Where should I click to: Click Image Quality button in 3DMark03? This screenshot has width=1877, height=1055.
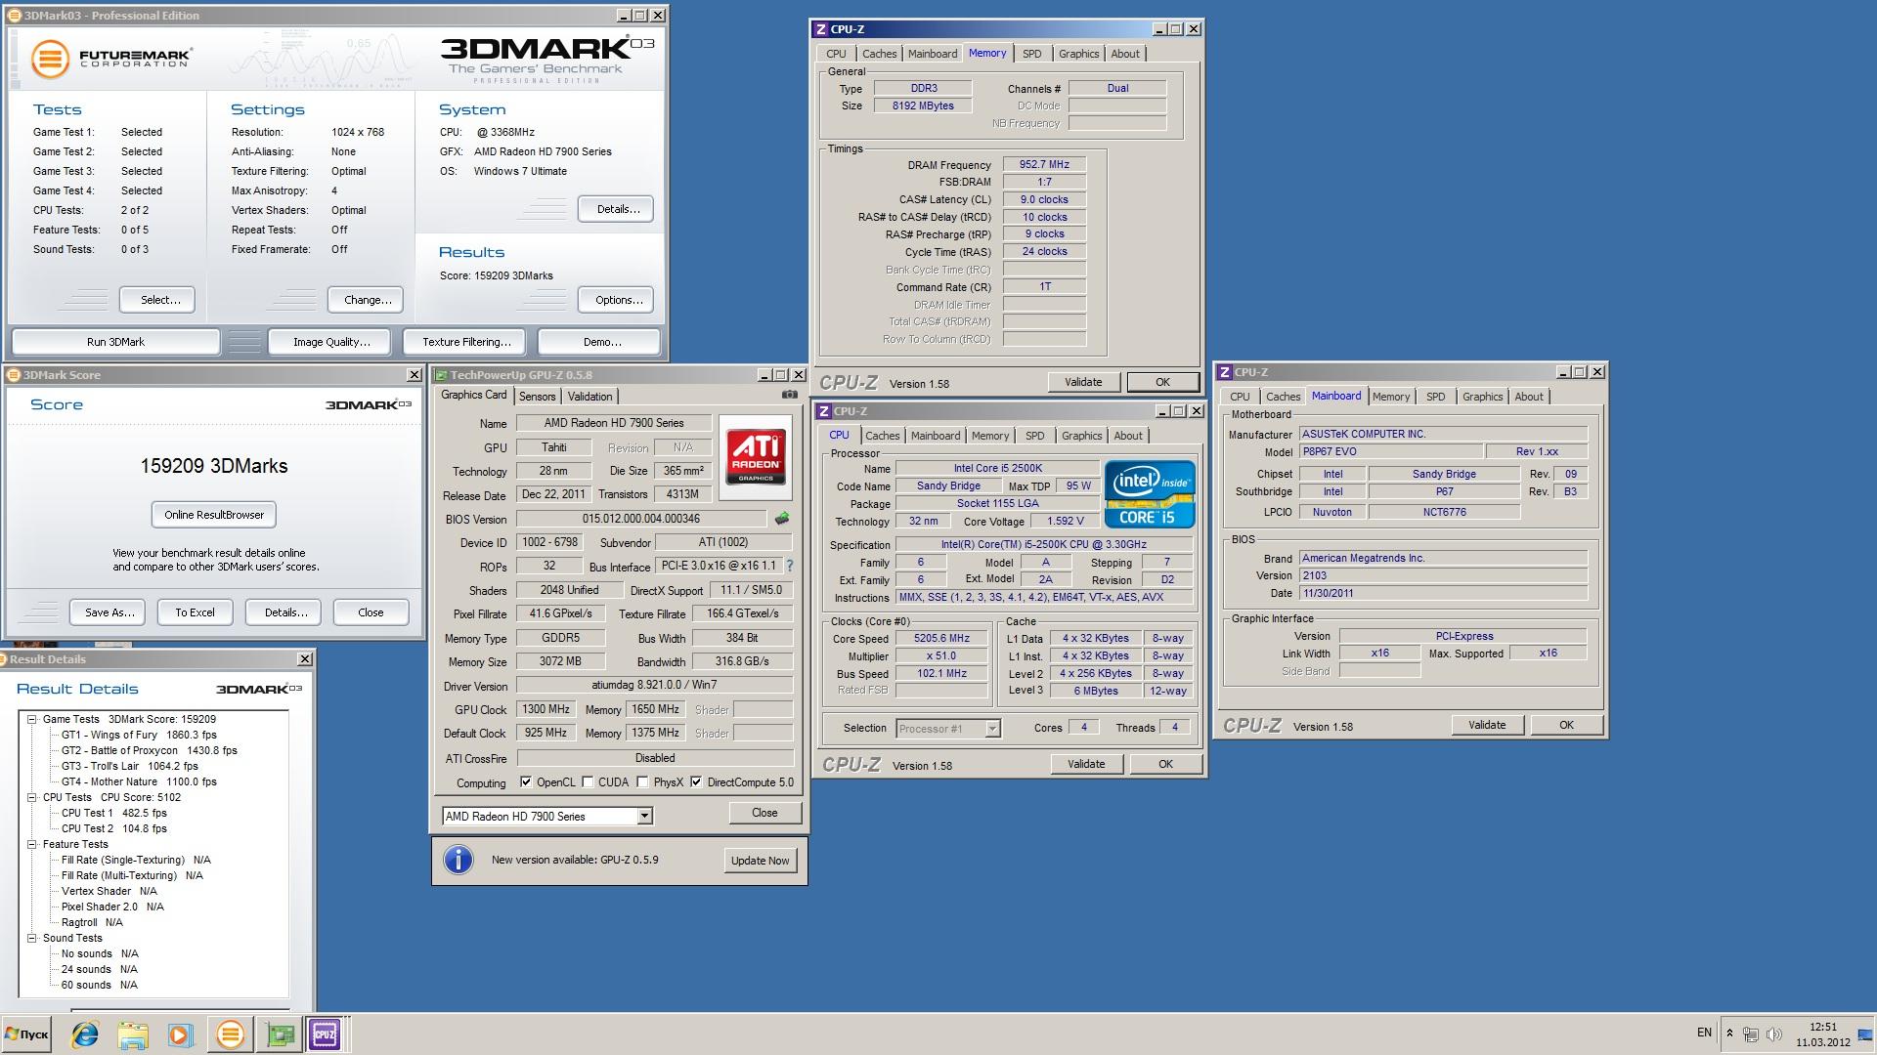pyautogui.click(x=331, y=342)
